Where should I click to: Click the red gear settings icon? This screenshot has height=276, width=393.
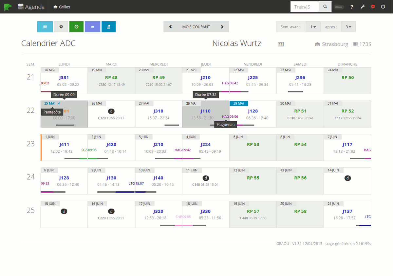coord(373,7)
